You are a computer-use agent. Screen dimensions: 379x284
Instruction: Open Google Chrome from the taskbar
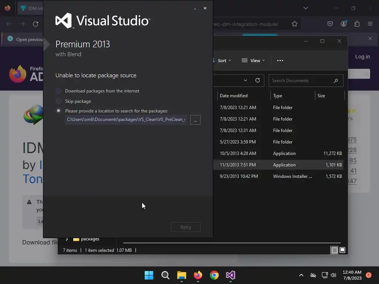pos(214,275)
